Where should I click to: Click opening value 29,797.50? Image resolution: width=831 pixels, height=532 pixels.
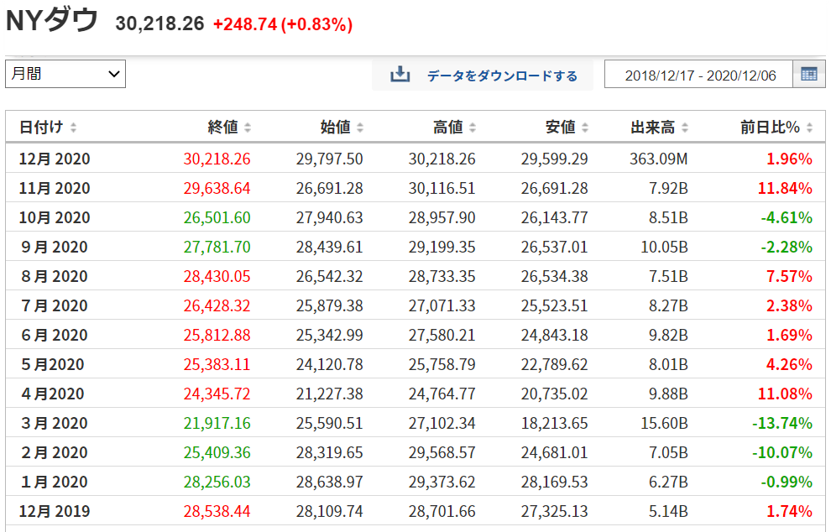[x=329, y=159]
